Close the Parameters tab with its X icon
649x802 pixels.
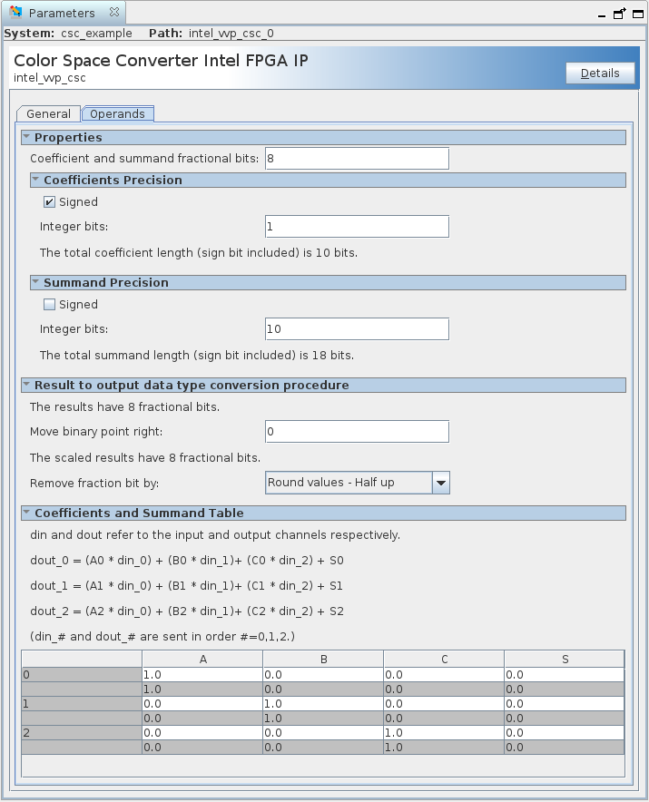pyautogui.click(x=114, y=13)
